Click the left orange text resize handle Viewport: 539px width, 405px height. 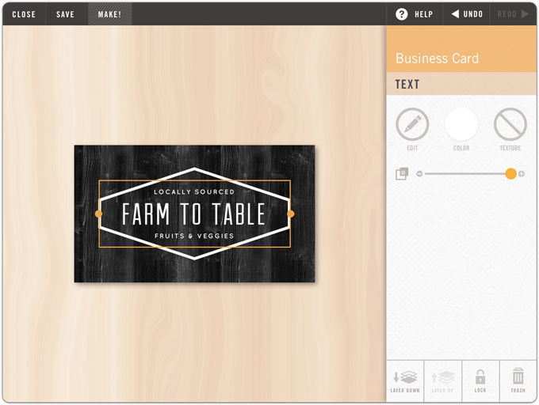pos(98,214)
